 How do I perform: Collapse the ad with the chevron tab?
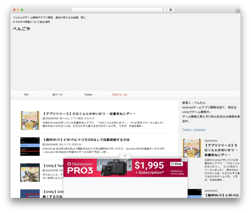pos(125,156)
